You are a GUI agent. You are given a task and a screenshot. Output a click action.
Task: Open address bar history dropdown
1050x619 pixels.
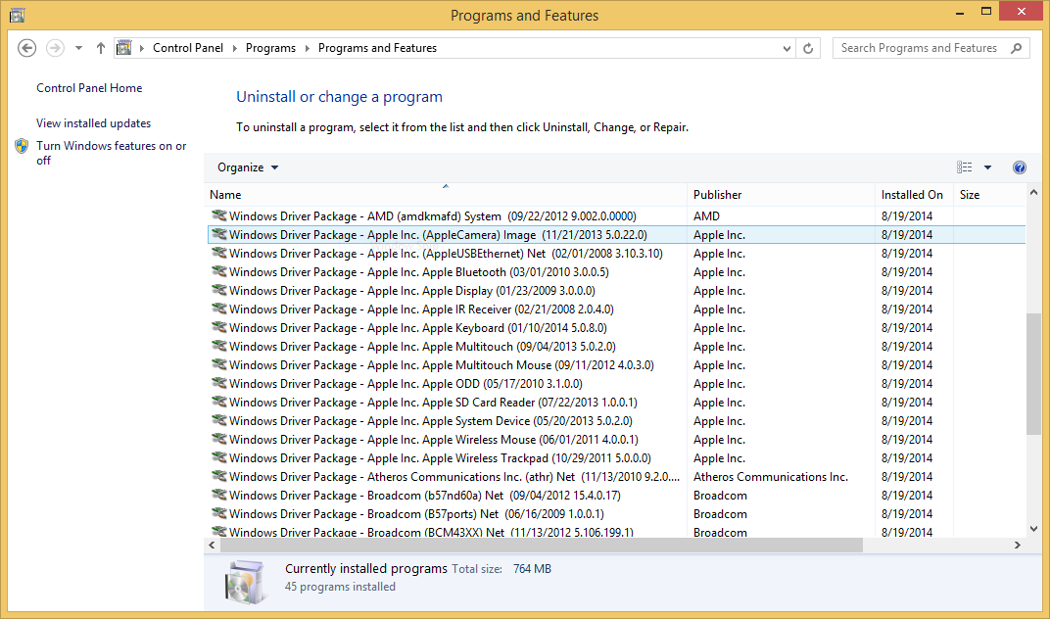coord(787,48)
